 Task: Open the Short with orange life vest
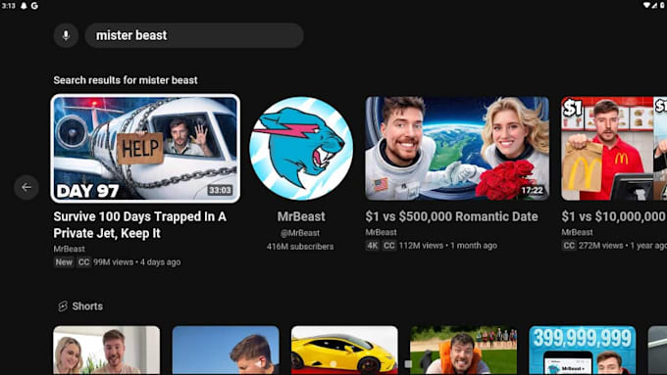pos(463,350)
